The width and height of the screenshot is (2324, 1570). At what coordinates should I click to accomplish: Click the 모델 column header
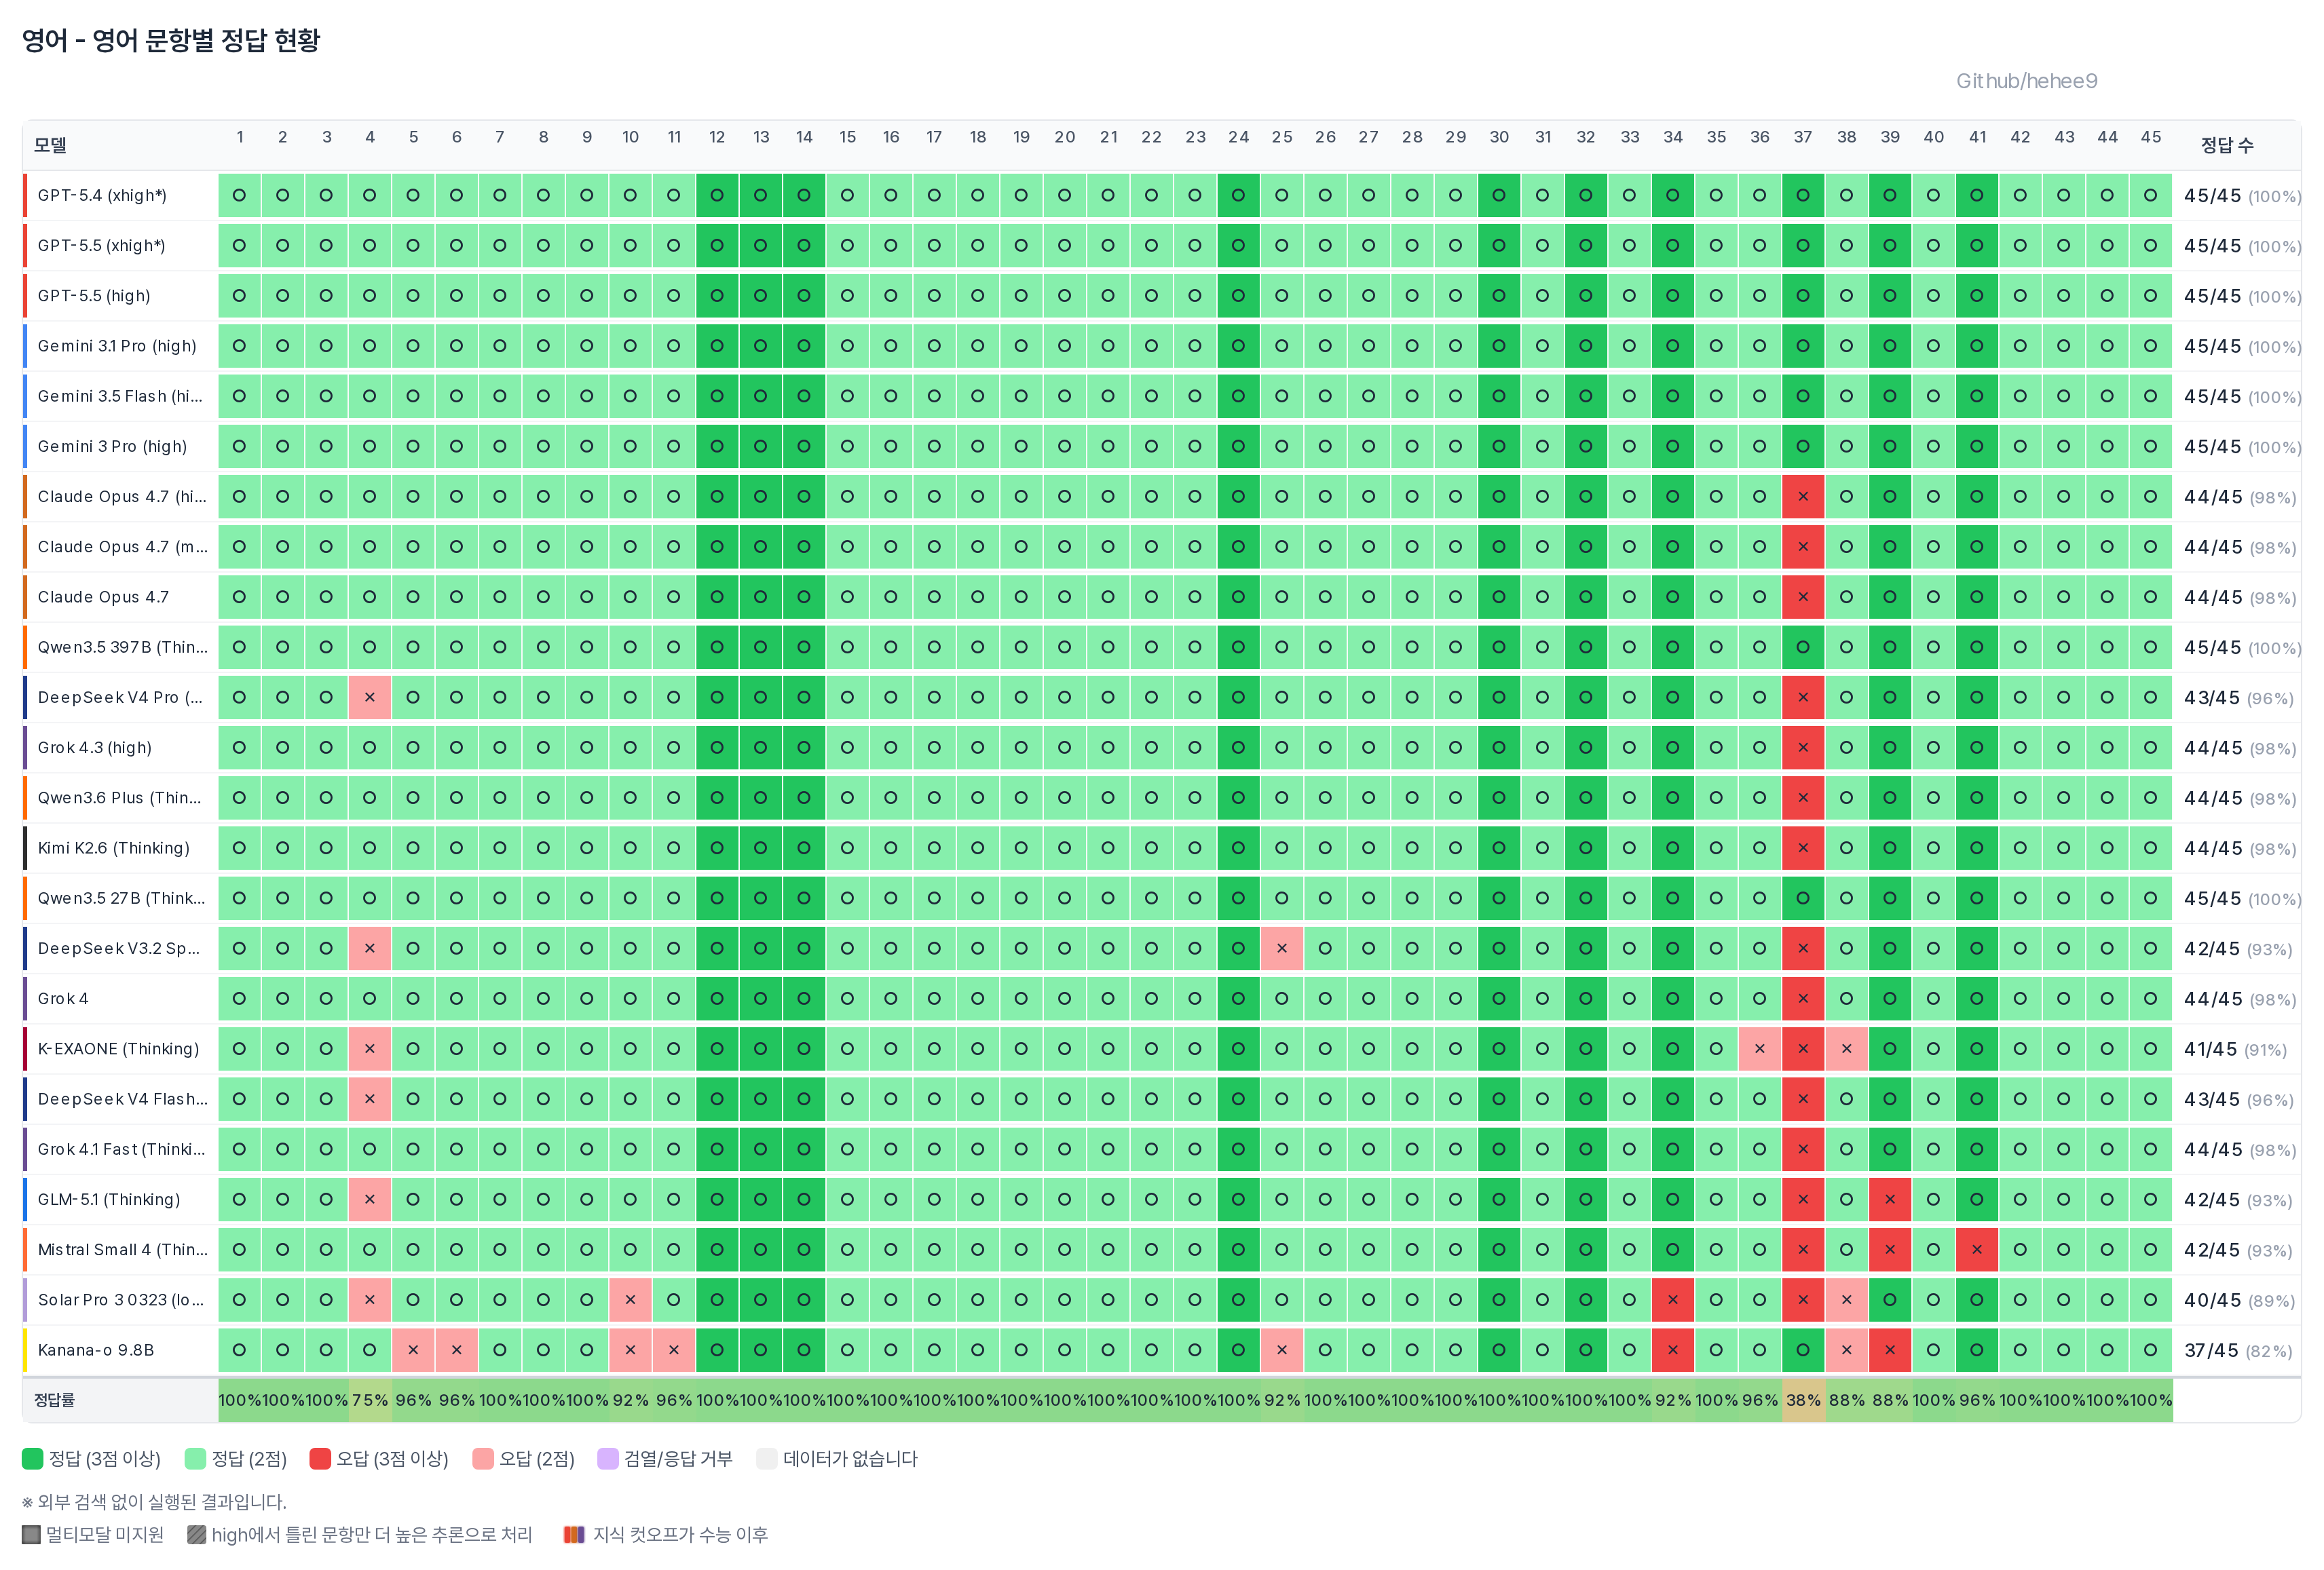point(50,145)
